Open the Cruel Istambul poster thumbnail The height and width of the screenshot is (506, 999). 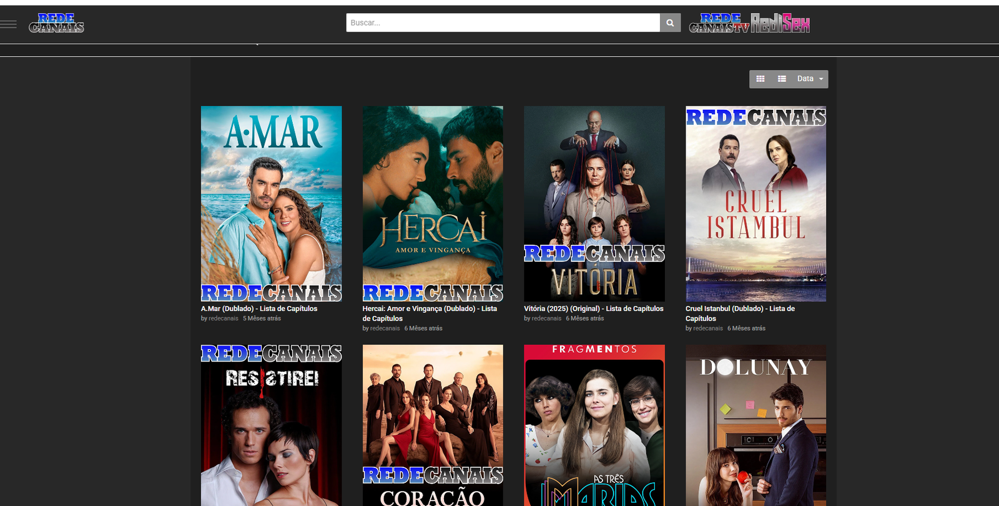click(x=755, y=204)
